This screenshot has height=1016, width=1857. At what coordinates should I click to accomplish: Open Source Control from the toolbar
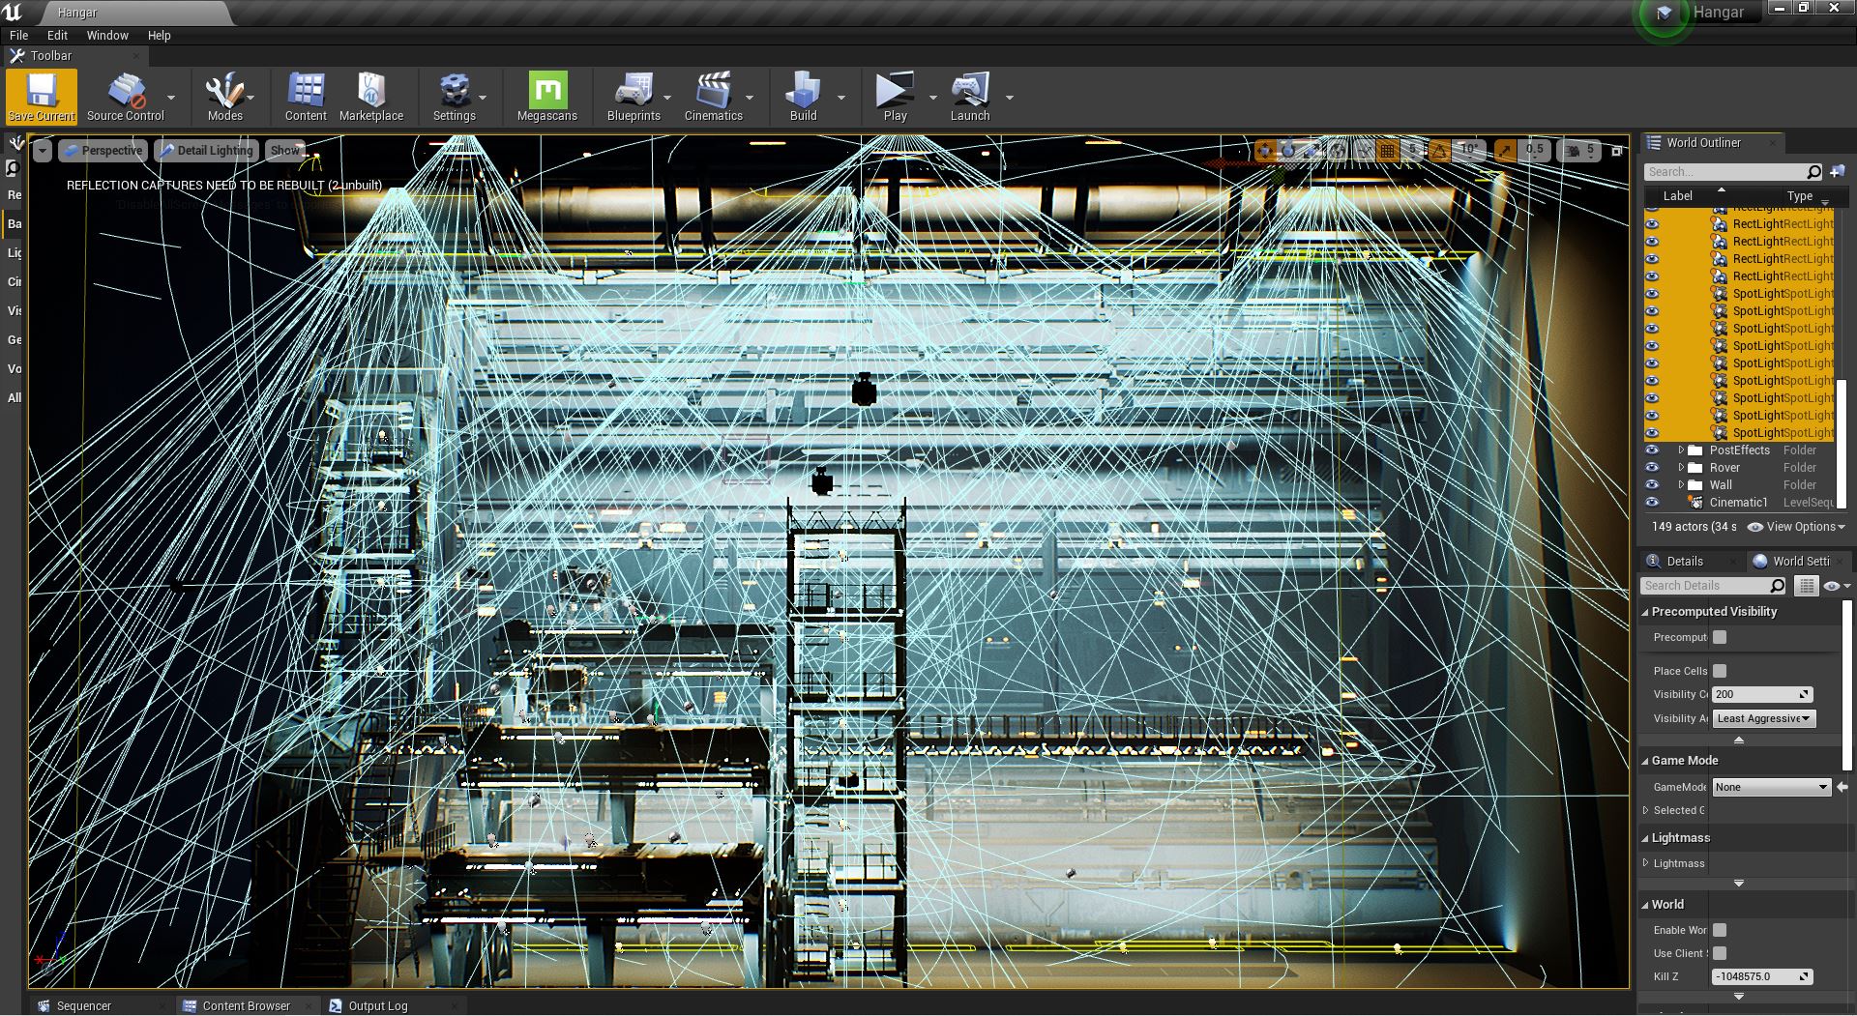[x=126, y=97]
